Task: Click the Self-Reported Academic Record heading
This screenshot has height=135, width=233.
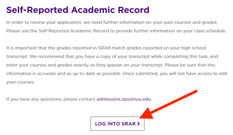Action: click(78, 10)
